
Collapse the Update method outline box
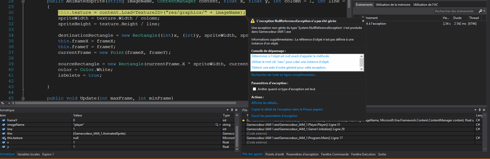click(x=23, y=98)
